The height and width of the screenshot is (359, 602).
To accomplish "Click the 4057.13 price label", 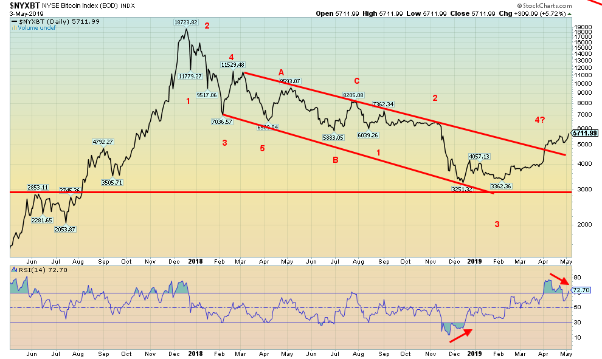I will click(x=479, y=156).
